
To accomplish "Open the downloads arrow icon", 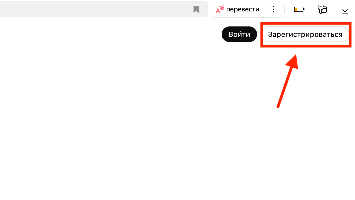I will point(345,10).
